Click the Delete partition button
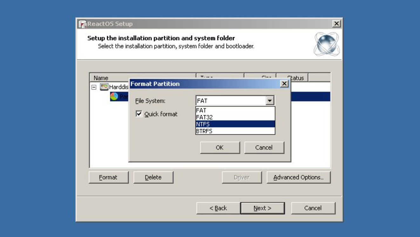This screenshot has height=237, width=420. coord(153,178)
